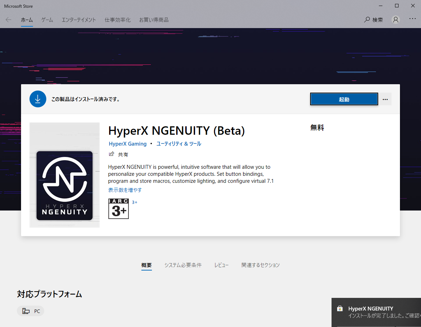
Task: Select the 概要 section tab
Action: [147, 265]
